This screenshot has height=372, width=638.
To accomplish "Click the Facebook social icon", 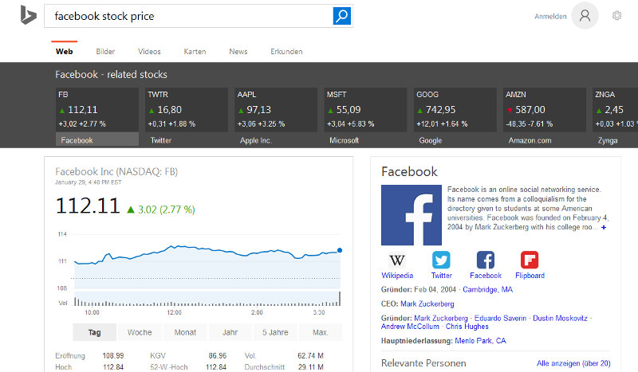I will [485, 260].
